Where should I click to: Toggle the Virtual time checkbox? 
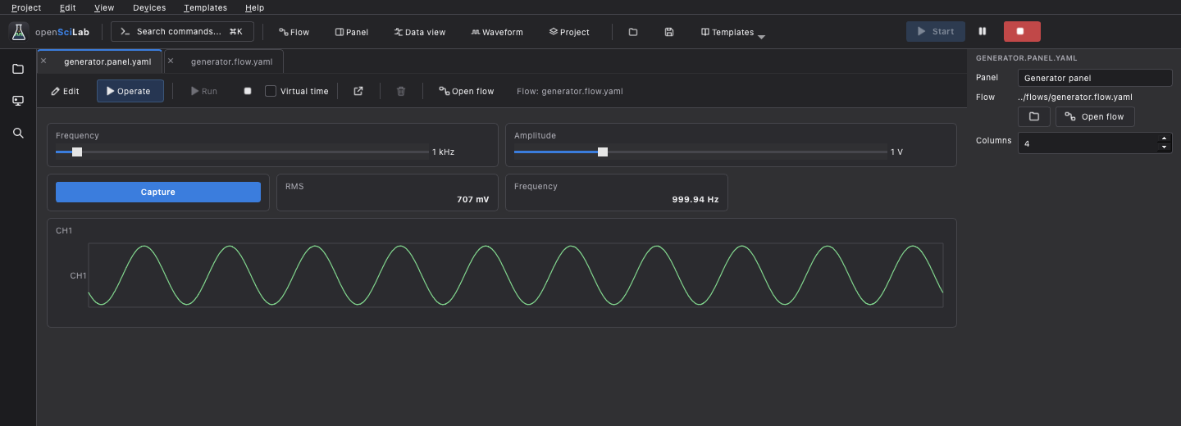coord(271,91)
